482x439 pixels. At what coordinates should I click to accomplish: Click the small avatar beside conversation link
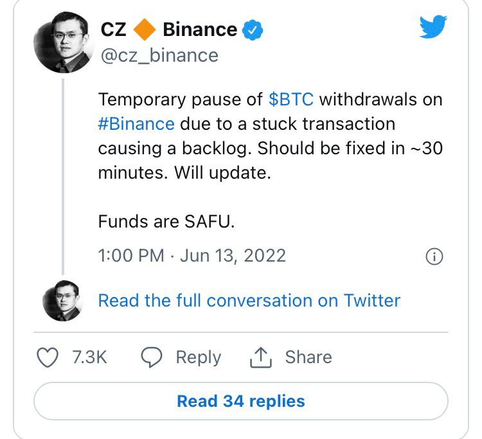point(62,301)
